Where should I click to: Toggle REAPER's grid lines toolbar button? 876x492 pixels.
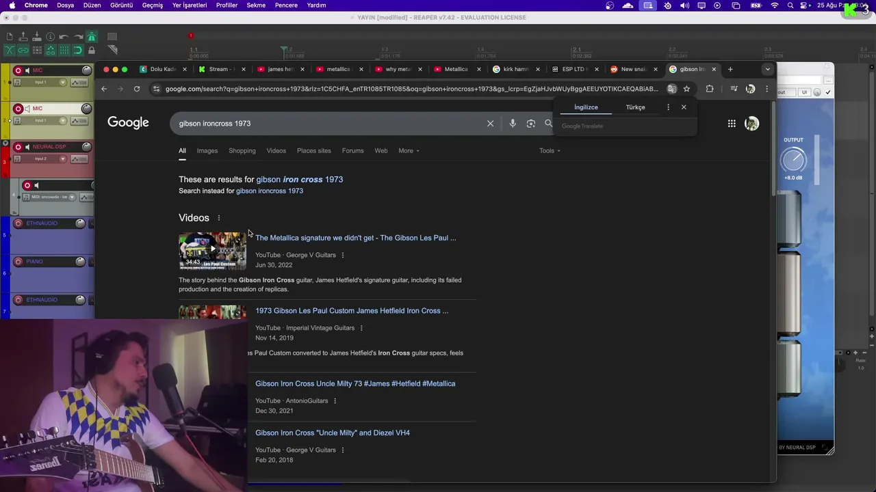64,50
